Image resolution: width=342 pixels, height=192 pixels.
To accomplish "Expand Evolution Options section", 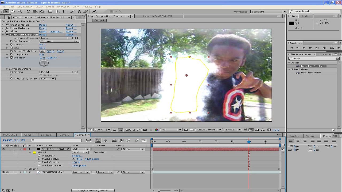I will (7, 69).
